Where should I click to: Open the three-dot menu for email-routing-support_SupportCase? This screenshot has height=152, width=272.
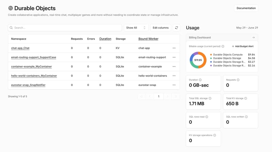pyautogui.click(x=174, y=57)
